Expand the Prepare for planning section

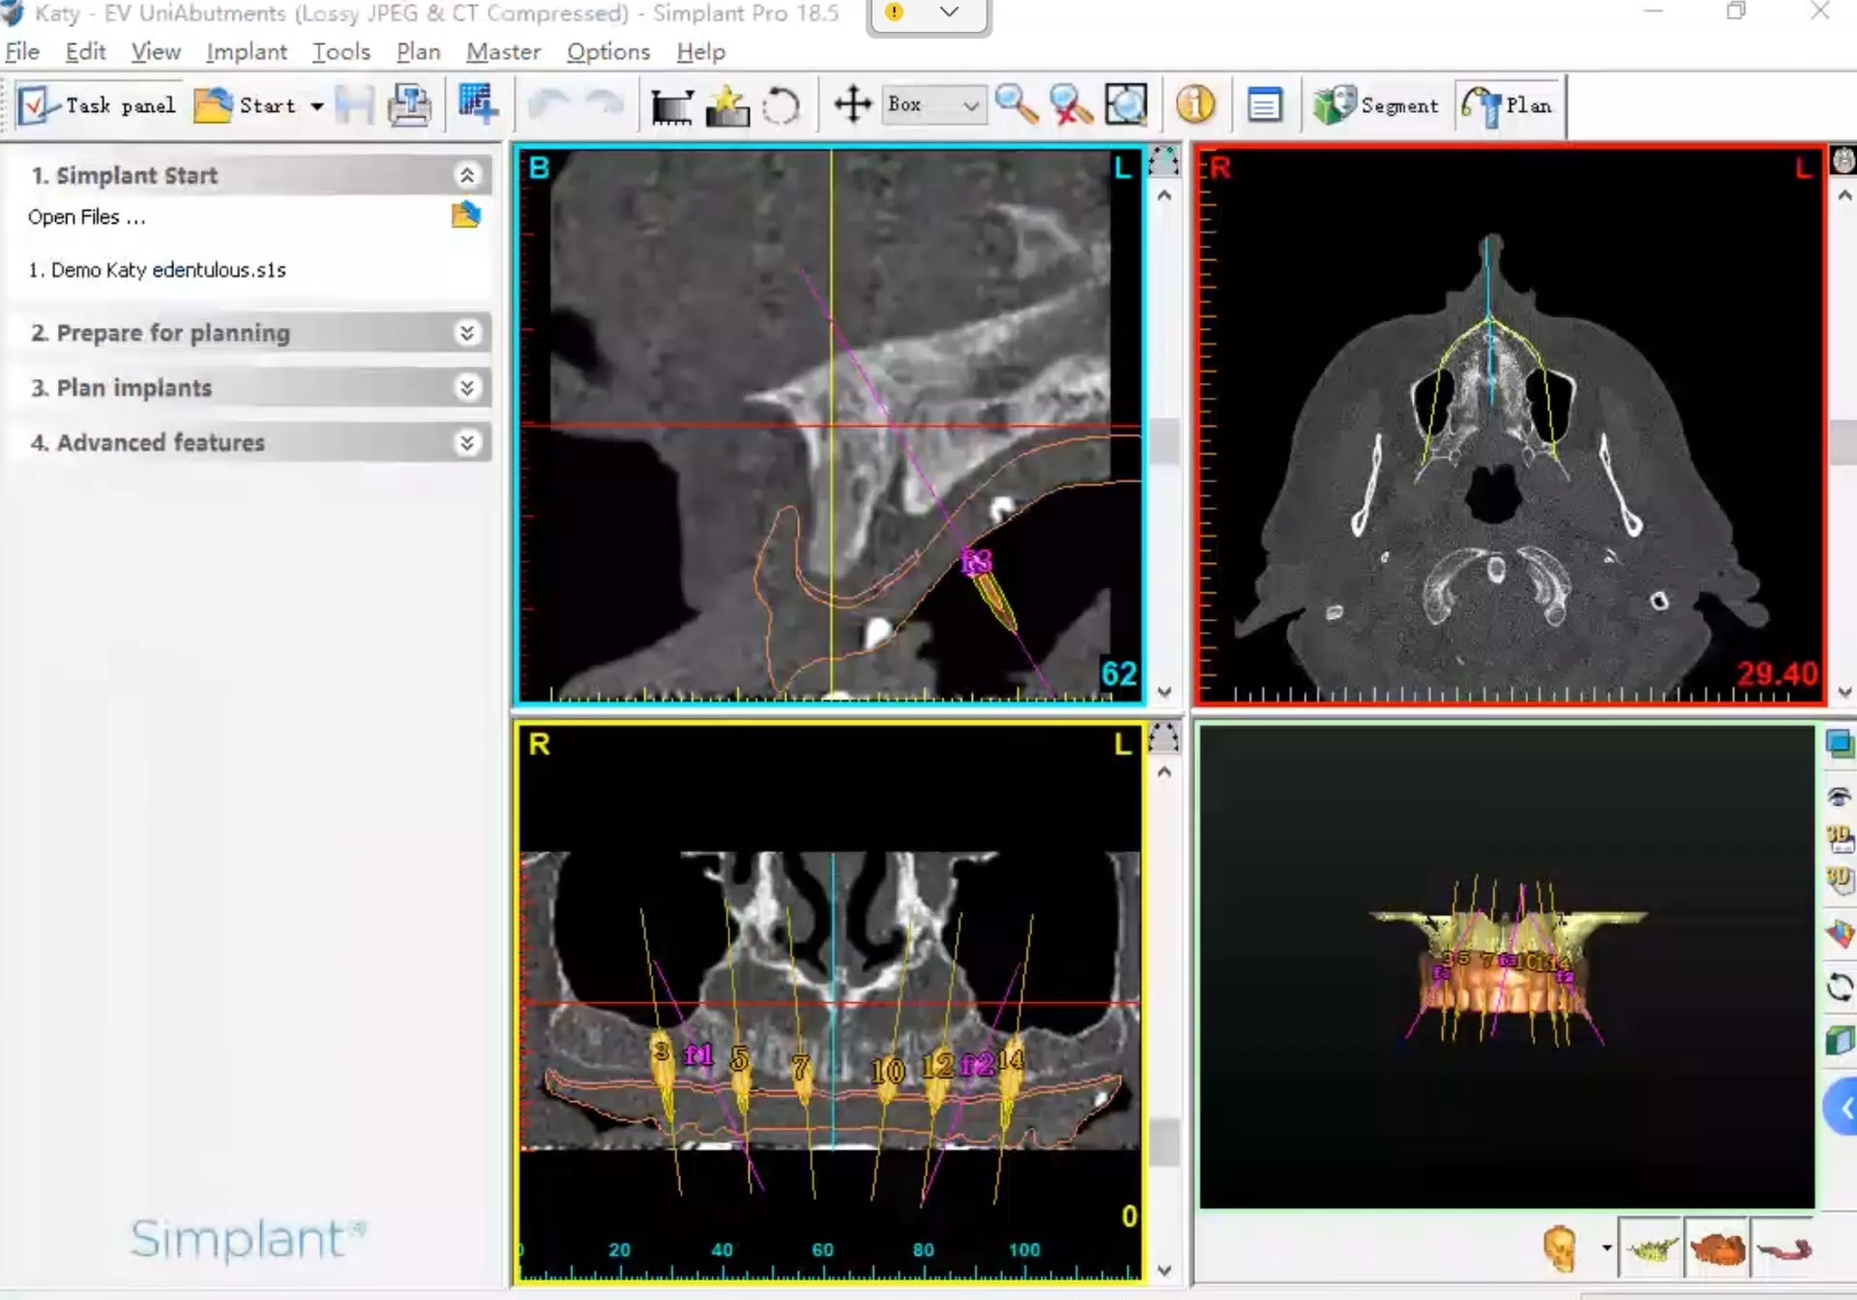[467, 333]
